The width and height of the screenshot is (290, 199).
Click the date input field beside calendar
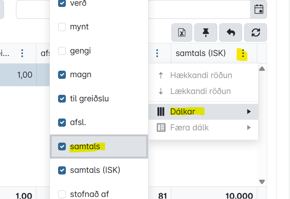[199, 9]
